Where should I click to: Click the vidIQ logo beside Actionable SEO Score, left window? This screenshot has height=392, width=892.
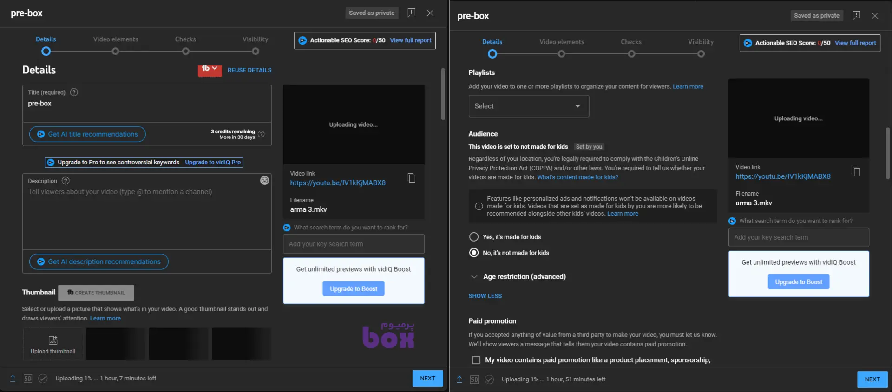point(302,40)
